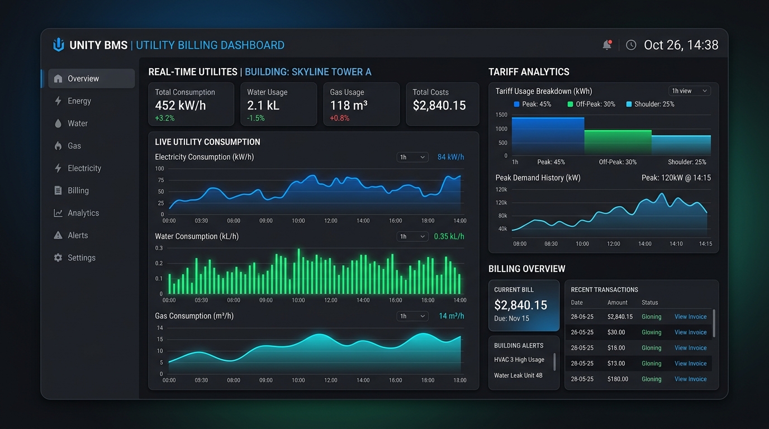Click the clock icon in header

(631, 45)
